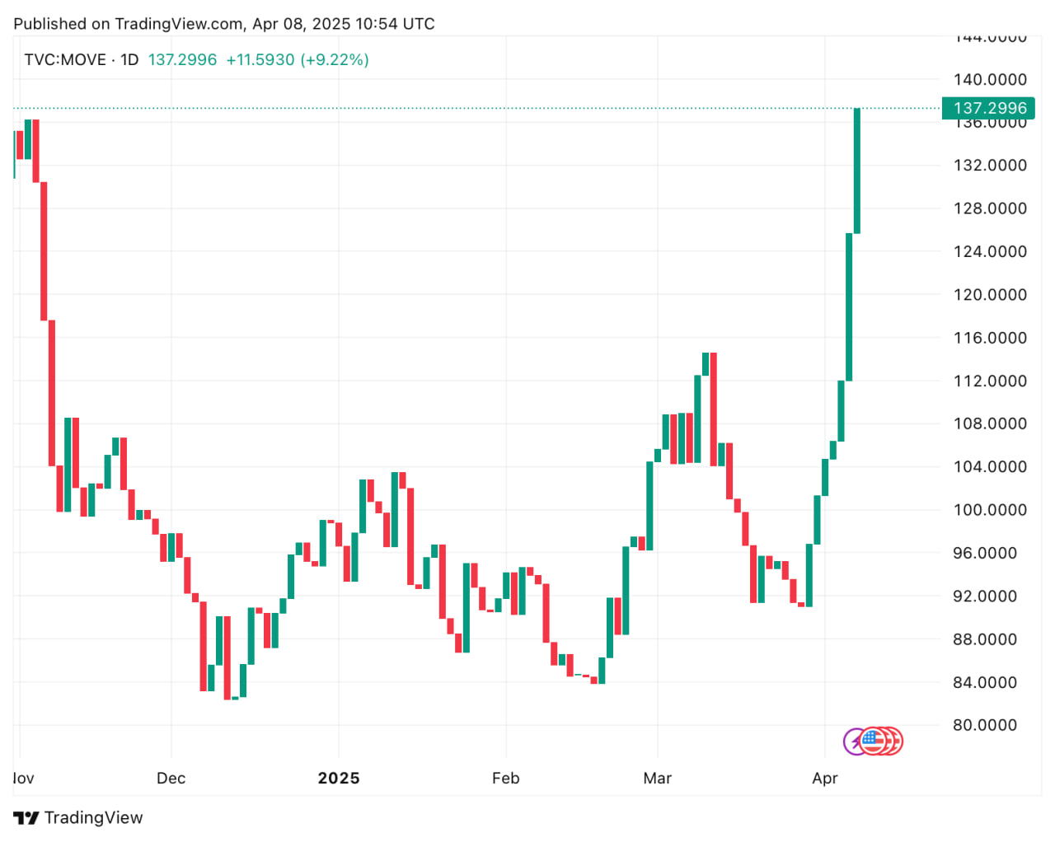
Task: Select the Dec marker on time axis
Action: pyautogui.click(x=171, y=779)
